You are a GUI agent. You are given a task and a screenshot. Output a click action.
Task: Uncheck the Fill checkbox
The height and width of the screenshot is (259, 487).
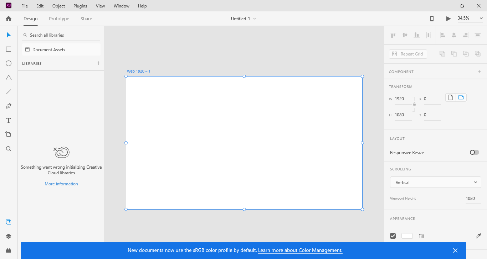click(x=393, y=236)
